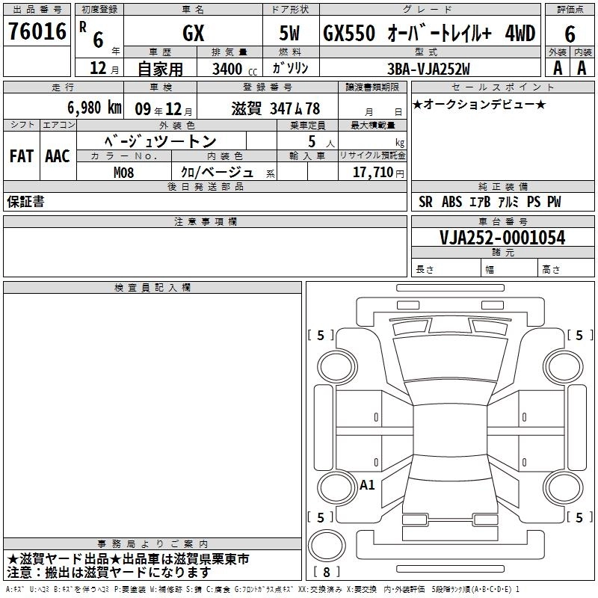Click color number M08
This screenshot has height=598, width=598.
click(123, 173)
